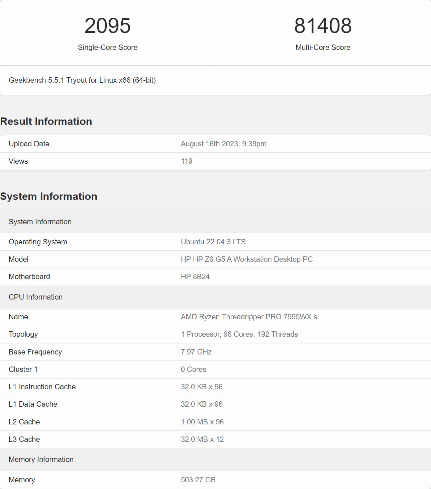This screenshot has height=489, width=431.
Task: Select the Operating System value Ubuntu 22.04.3 LTS
Action: (x=213, y=242)
